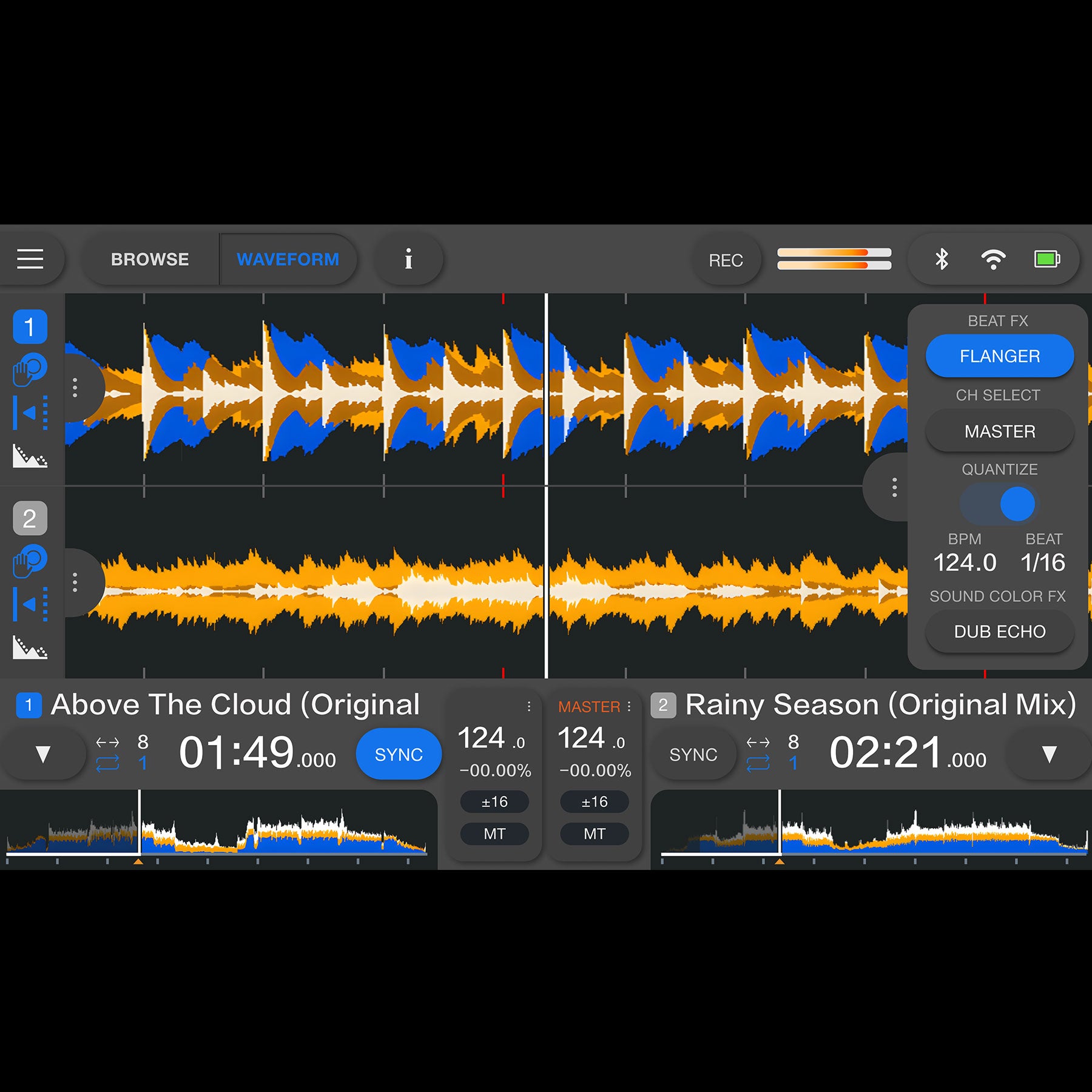Image resolution: width=1092 pixels, height=1092 pixels.
Task: Expand deck 1 track dropdown arrow
Action: [x=42, y=754]
